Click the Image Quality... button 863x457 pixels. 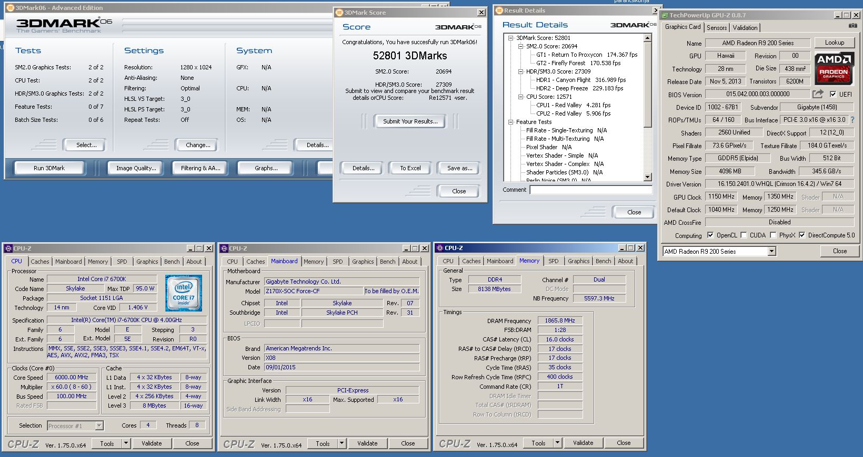[136, 168]
